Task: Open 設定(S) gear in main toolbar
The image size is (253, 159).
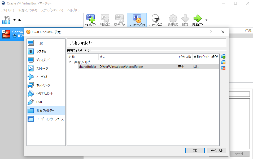Action: coord(173,20)
